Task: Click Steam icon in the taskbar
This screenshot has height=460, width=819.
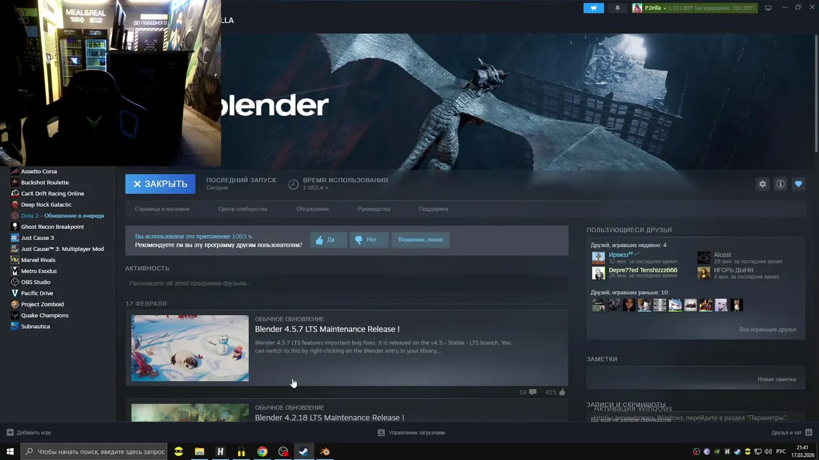Action: 304,452
